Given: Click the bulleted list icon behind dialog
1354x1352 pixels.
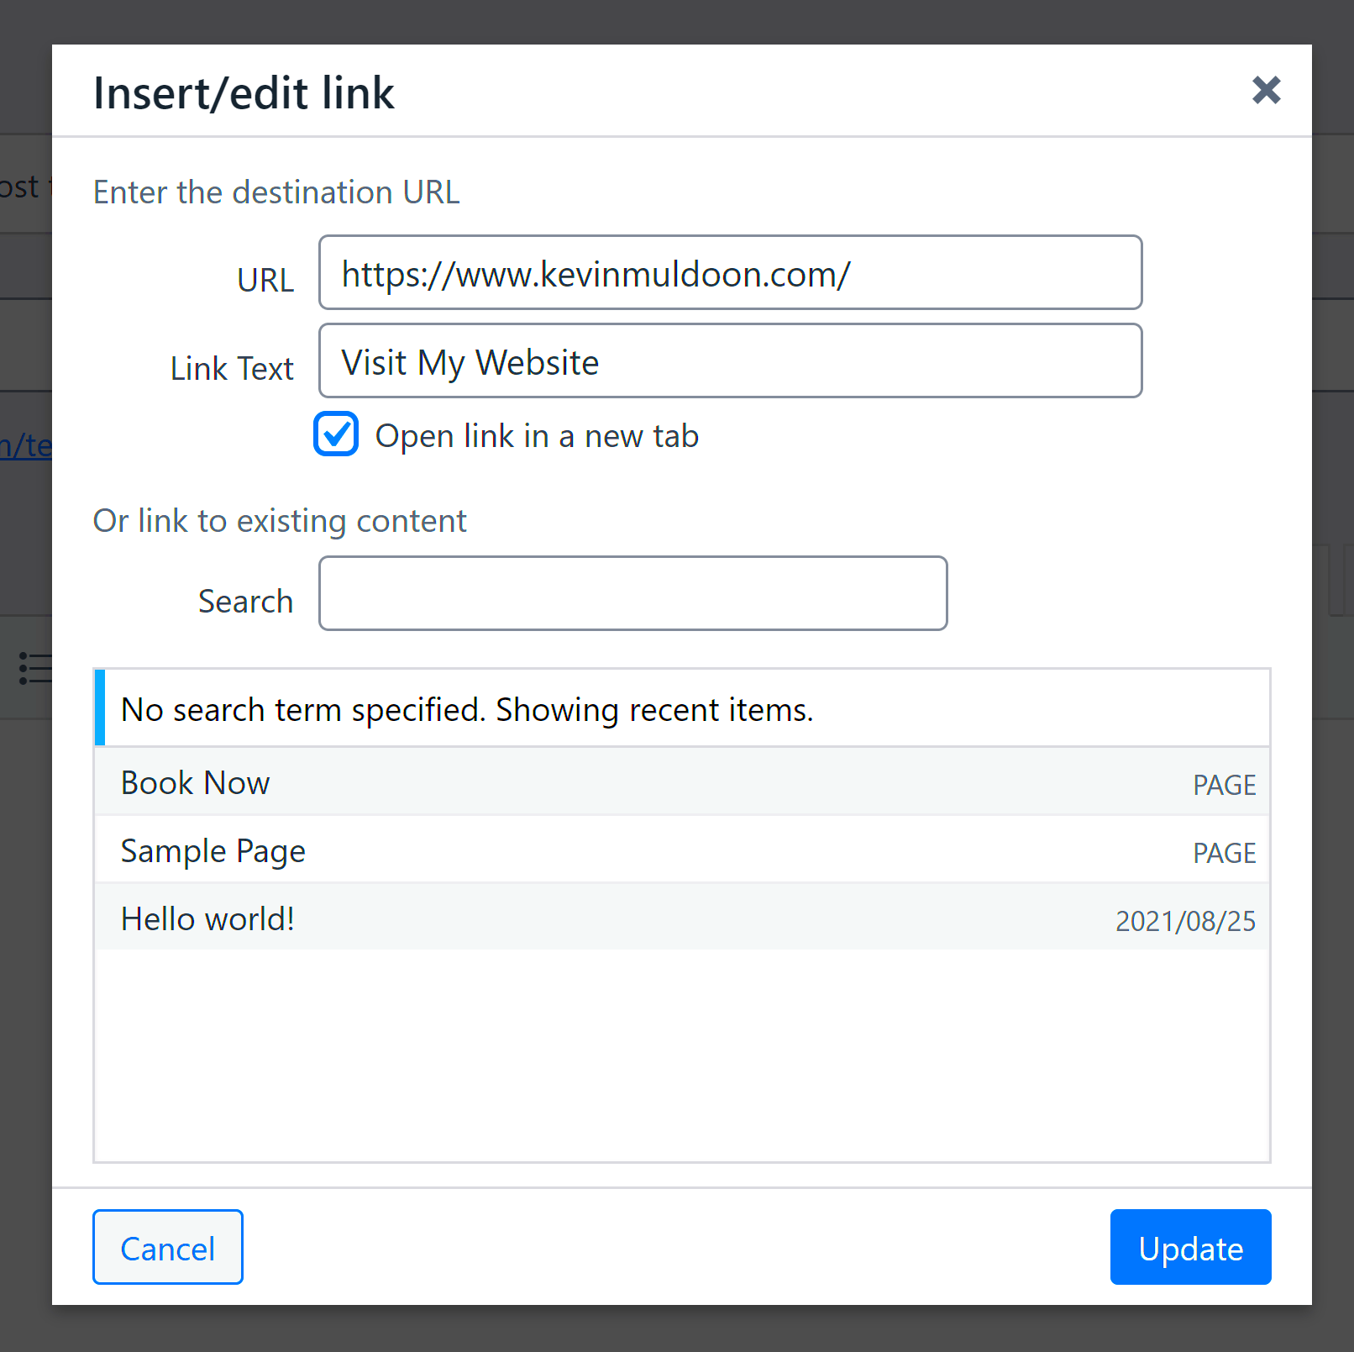Looking at the screenshot, I should tap(35, 668).
